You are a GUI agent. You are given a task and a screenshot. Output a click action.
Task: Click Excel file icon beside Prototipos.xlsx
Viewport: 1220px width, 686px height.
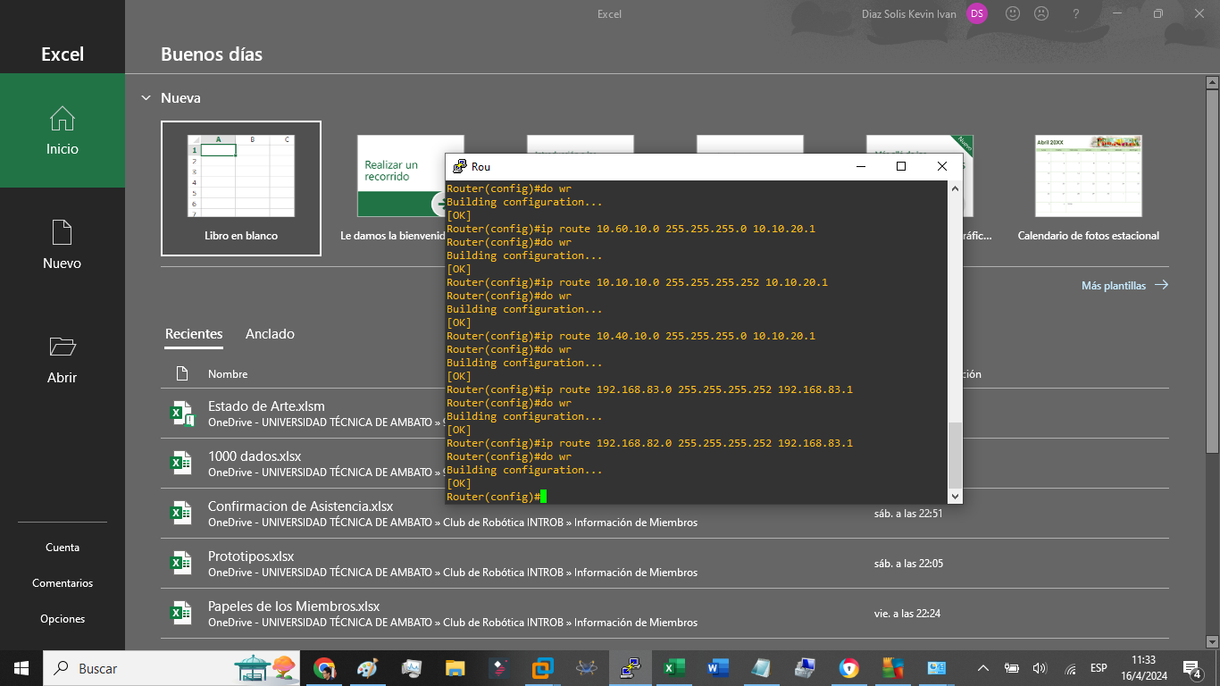coord(181,563)
